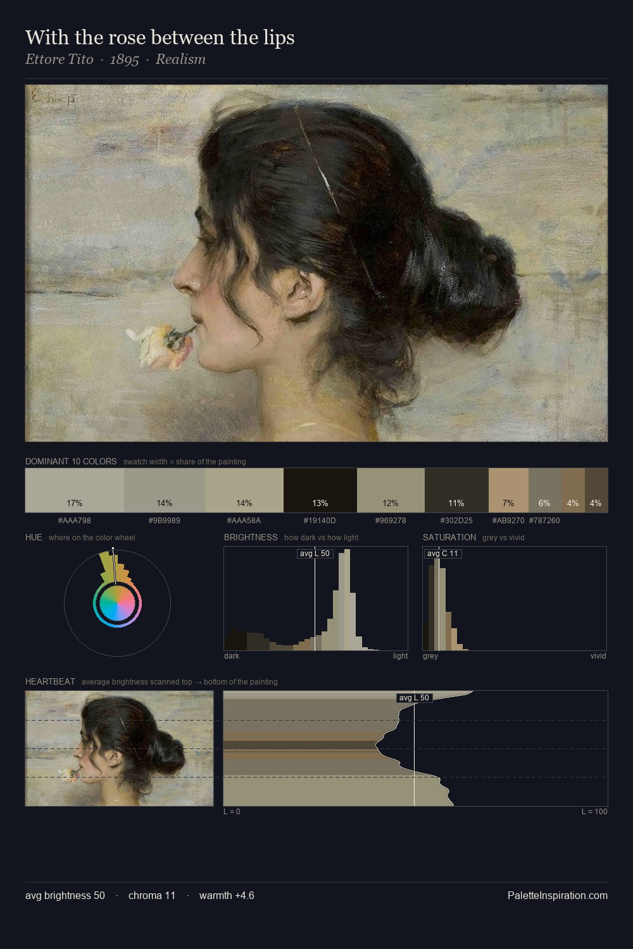Click the hex label #AAA798

tap(75, 521)
